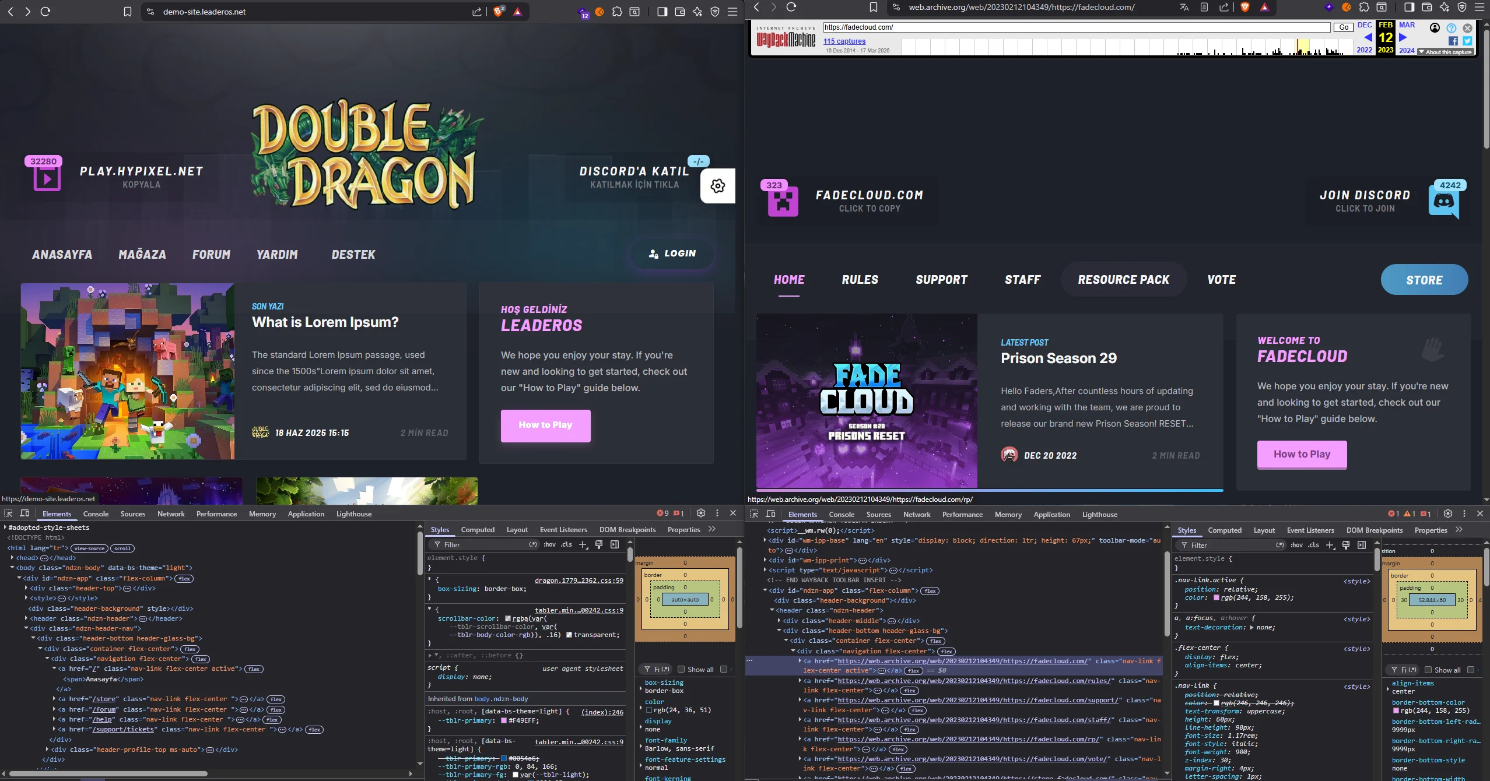Show more style tabs chevron in leaderos DevTools
Screen dimensions: 1490x781
point(712,529)
